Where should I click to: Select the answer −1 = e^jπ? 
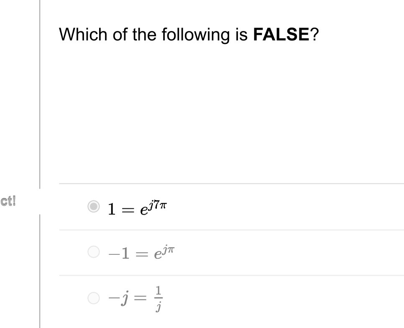pos(93,252)
